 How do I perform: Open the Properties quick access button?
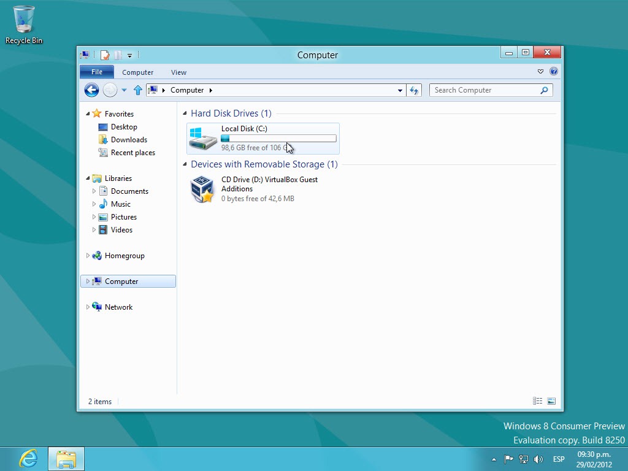click(x=105, y=55)
